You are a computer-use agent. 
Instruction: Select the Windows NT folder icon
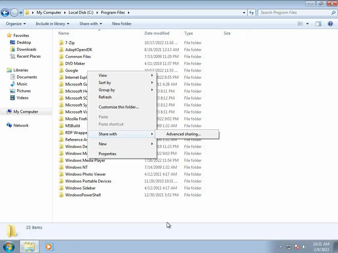(61, 167)
